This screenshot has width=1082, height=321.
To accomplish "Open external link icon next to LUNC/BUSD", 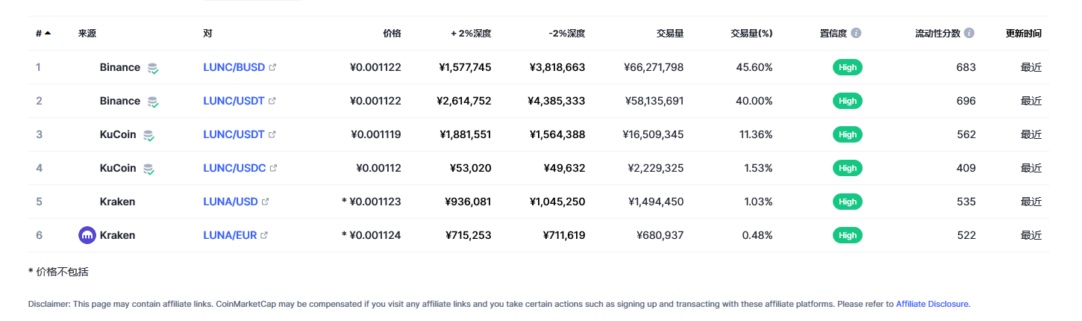I will [272, 67].
